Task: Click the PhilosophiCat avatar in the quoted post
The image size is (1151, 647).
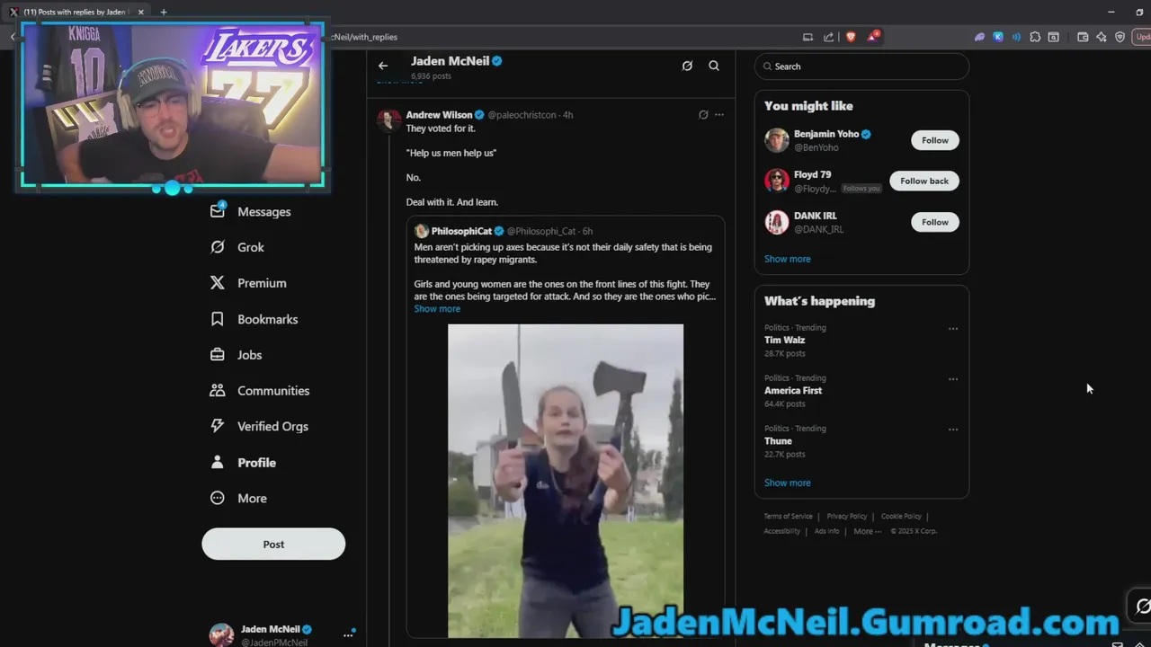Action: [x=421, y=231]
